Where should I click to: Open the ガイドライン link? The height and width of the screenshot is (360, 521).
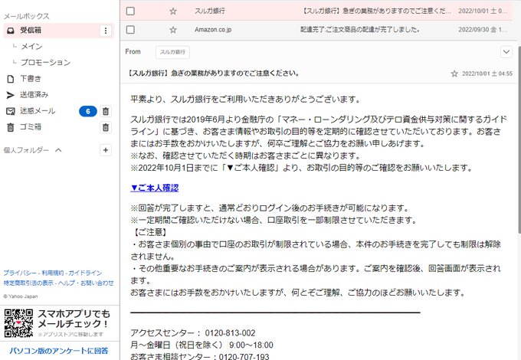(85, 273)
